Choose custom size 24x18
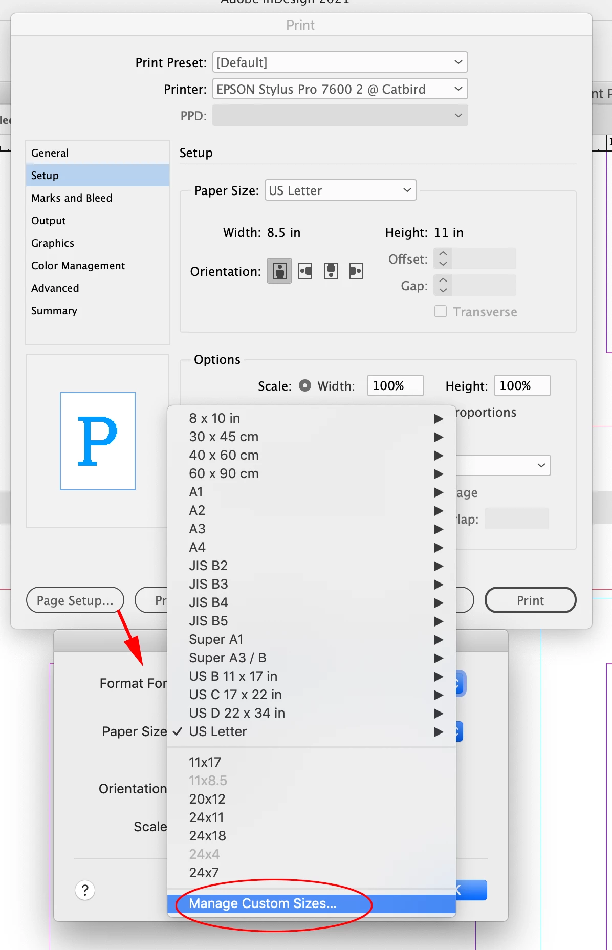 pyautogui.click(x=312, y=836)
